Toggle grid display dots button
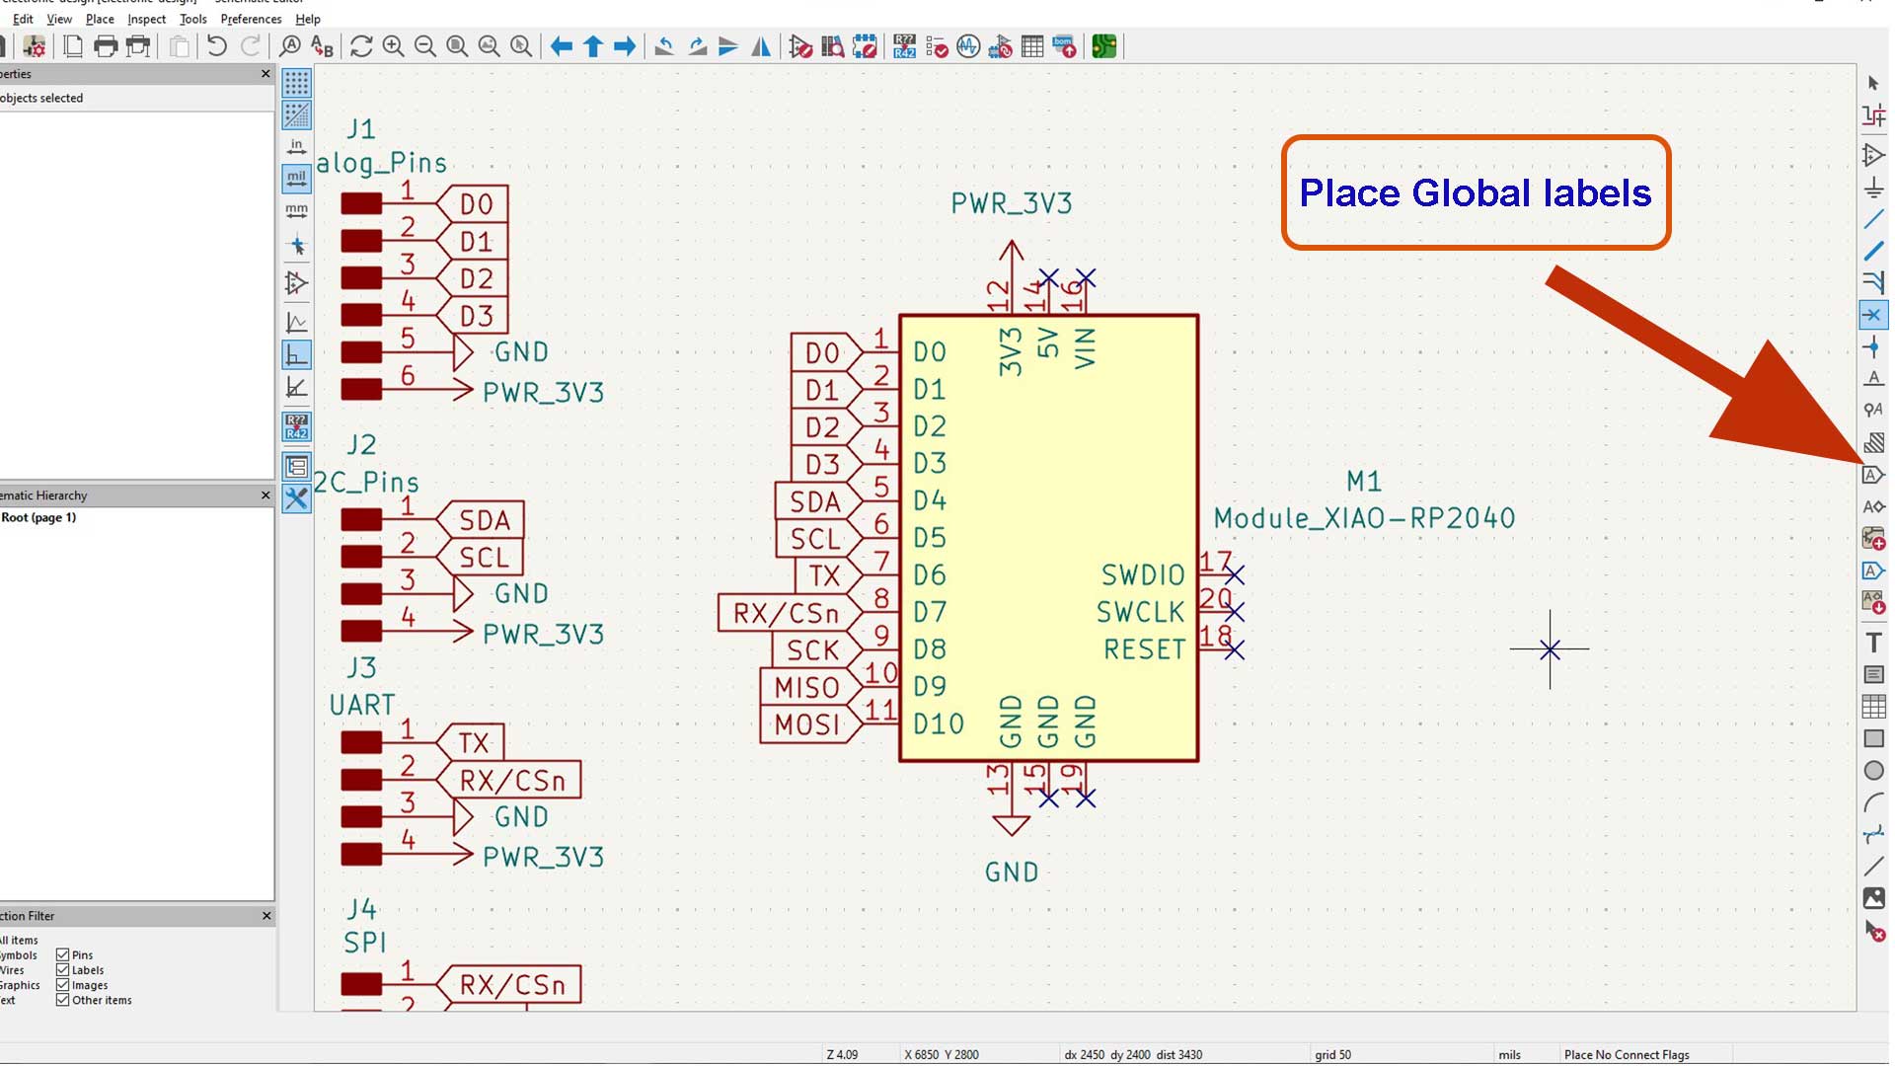1895x1066 pixels. (296, 83)
